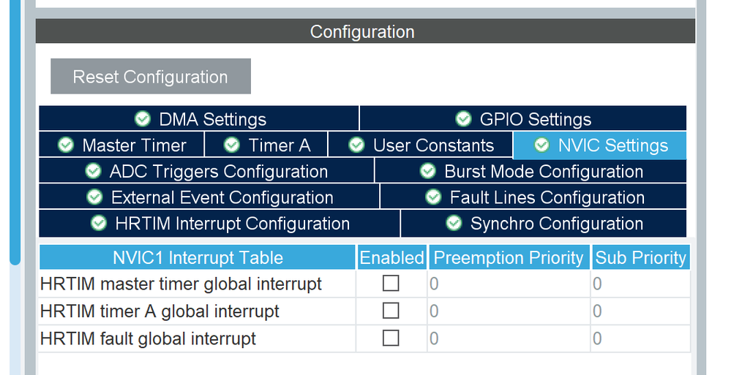Screen dimensions: 731x375
Task: Switch to GPIO Settings tab
Action: pyautogui.click(x=523, y=119)
